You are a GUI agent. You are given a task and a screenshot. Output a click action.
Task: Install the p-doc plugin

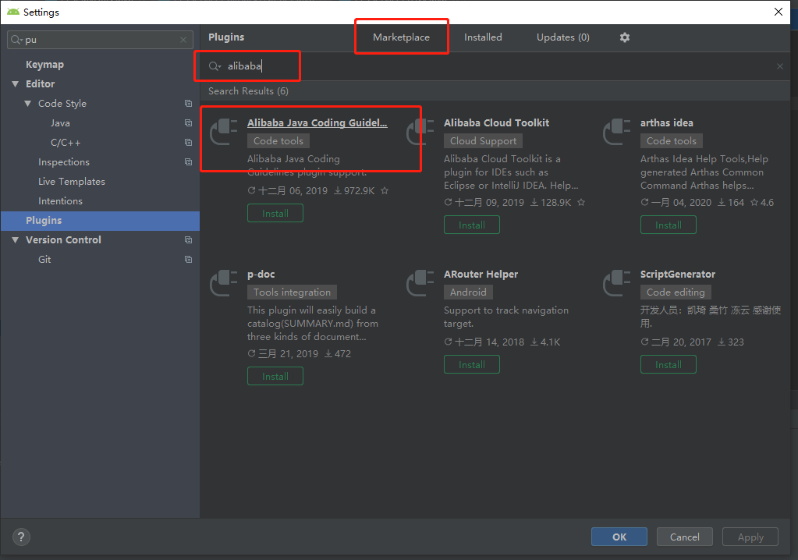[275, 377]
